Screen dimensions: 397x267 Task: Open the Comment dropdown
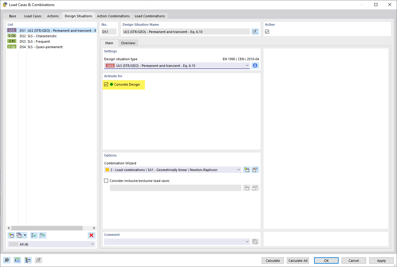(x=177, y=242)
